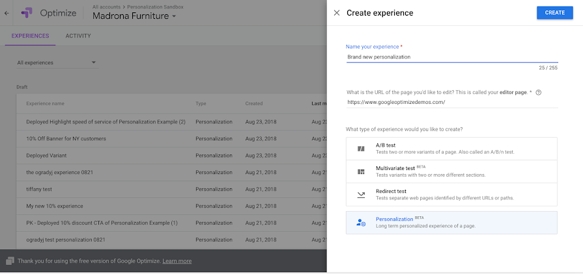Click the A/B test icon
The height and width of the screenshot is (274, 583).
(x=361, y=149)
